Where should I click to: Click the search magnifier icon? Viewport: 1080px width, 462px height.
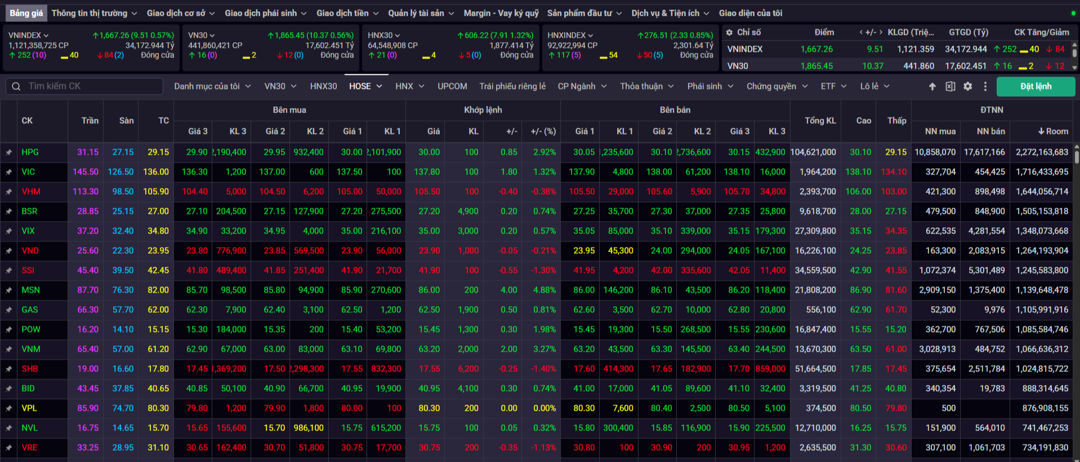[x=16, y=86]
